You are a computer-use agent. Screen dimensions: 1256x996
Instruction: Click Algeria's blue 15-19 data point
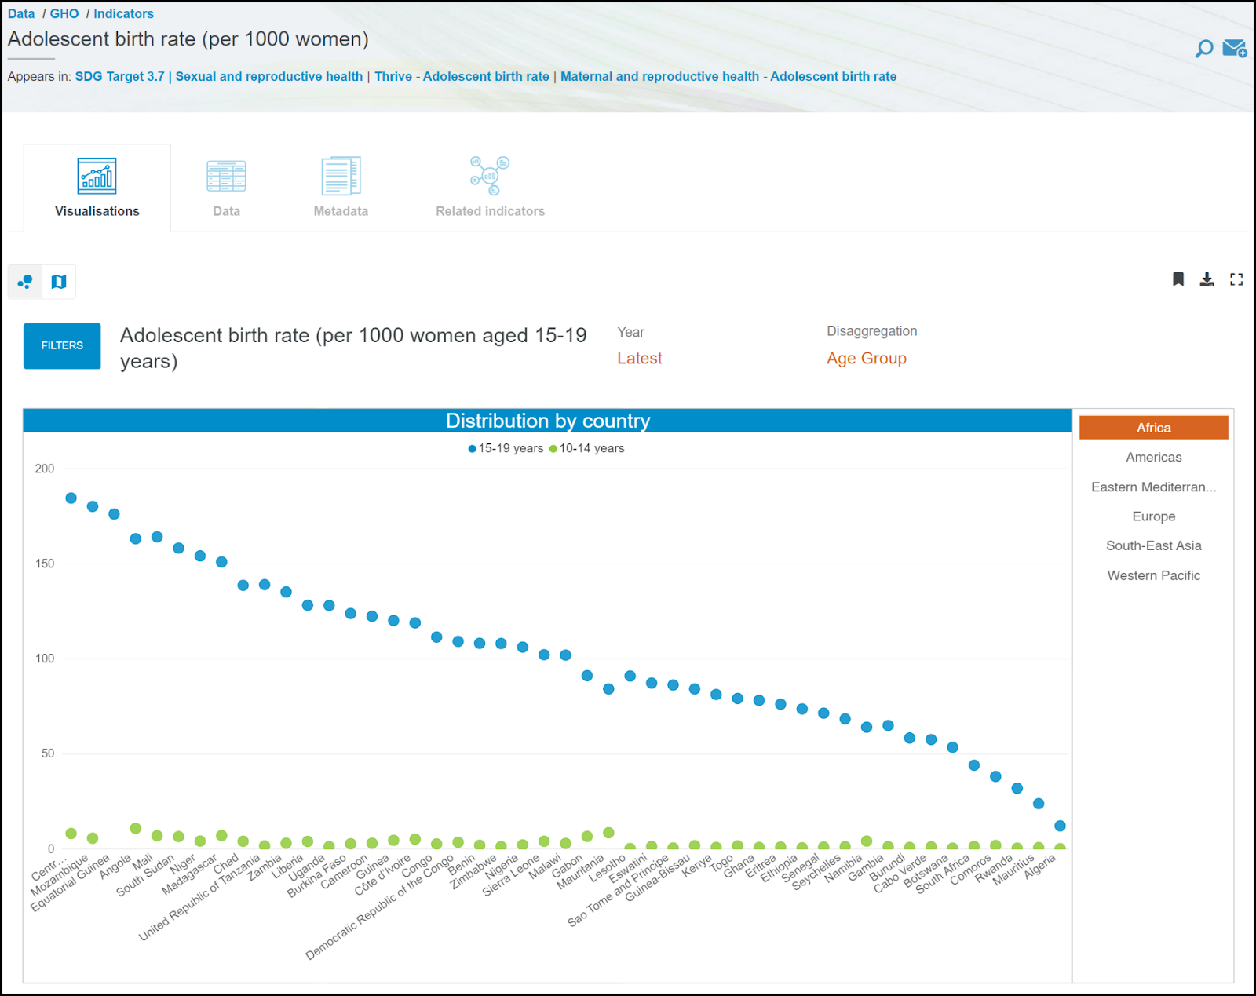tap(1060, 826)
